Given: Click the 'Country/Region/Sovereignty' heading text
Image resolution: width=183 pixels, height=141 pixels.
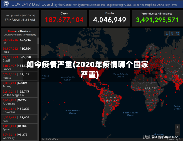Looking at the screenshot, I should tap(20, 35).
